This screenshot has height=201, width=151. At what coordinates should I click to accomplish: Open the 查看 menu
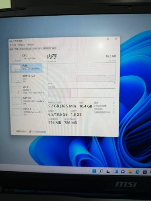31,45
